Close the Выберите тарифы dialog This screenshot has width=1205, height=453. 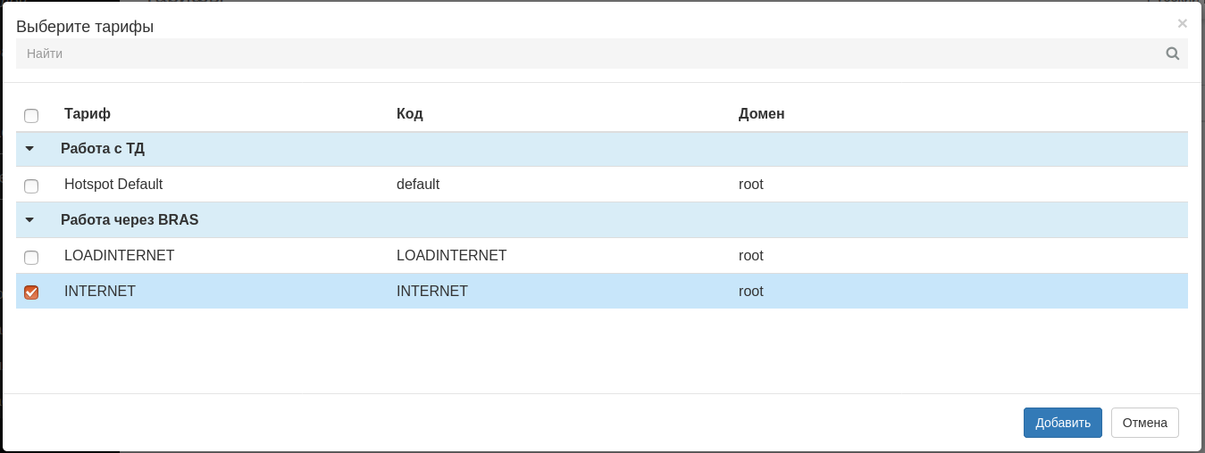(x=1182, y=24)
